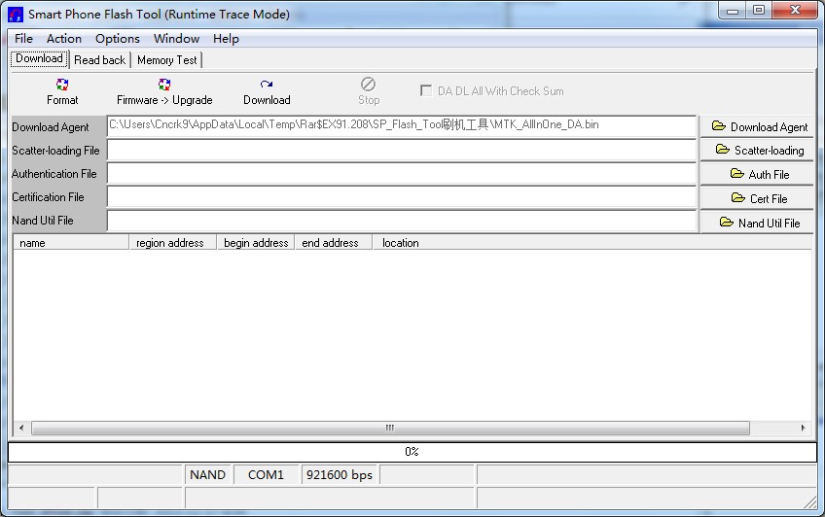825x517 pixels.
Task: Browse for a Scatter-loading file
Action: click(759, 150)
